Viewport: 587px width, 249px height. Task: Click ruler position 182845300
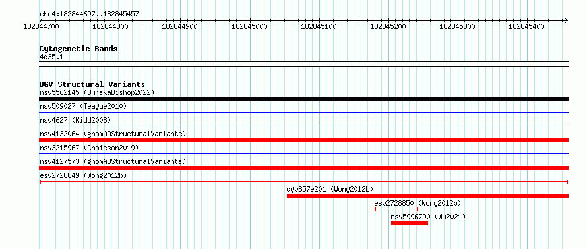coord(457,26)
